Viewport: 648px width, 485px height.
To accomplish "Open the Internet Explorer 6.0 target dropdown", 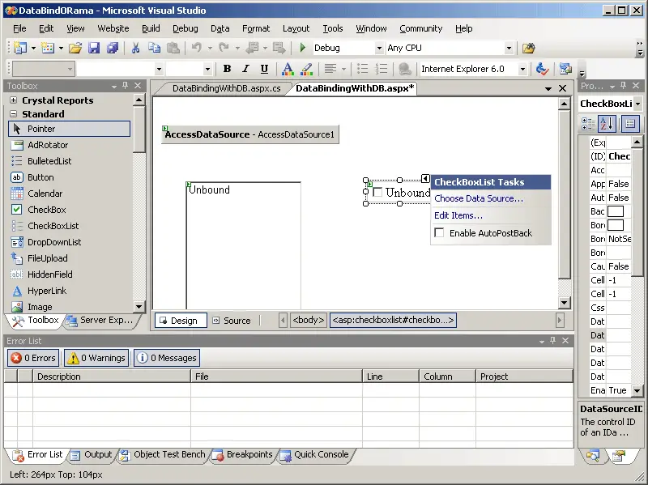I will pyautogui.click(x=522, y=69).
